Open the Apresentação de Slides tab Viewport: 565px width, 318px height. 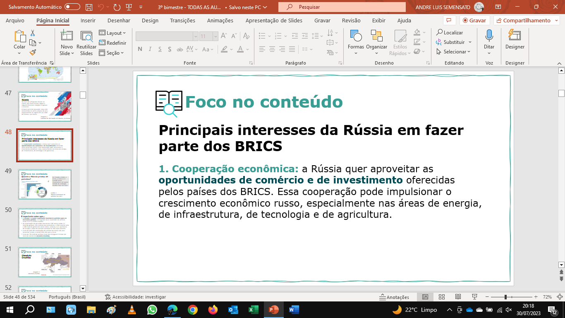(x=274, y=20)
